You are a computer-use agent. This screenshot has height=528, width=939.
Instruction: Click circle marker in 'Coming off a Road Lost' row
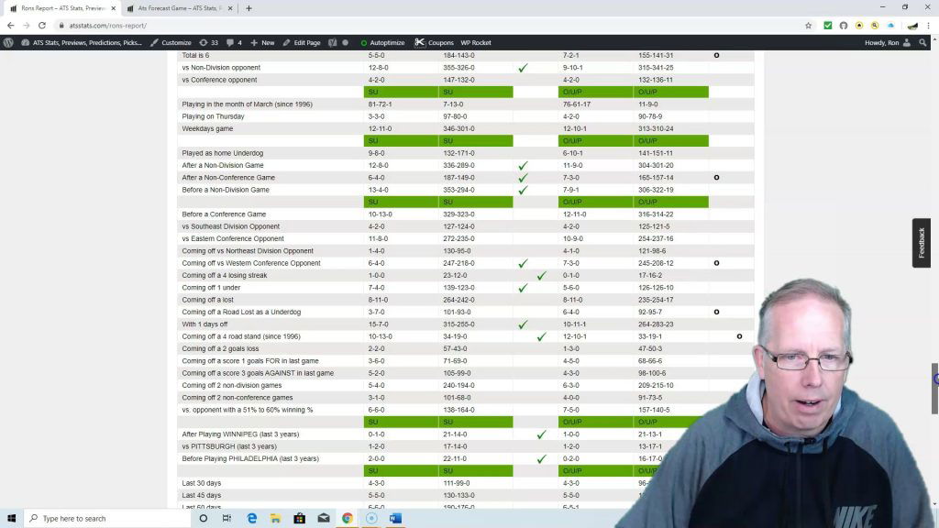click(x=716, y=312)
